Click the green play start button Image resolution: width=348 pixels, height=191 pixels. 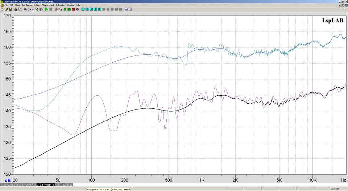coord(47,9)
